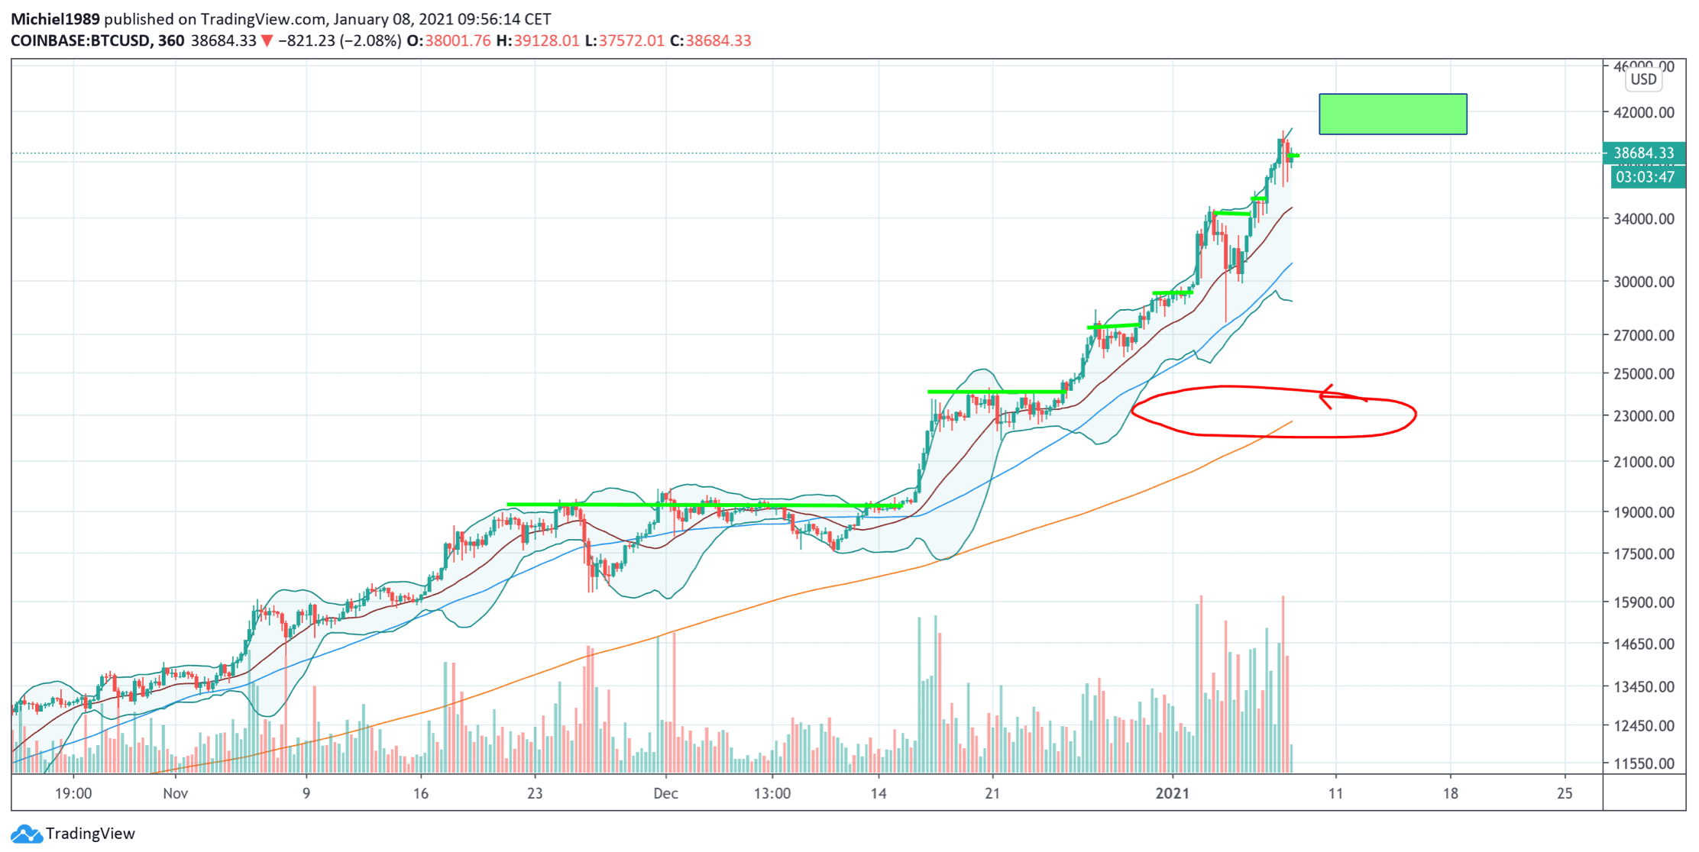The image size is (1699, 852).
Task: Click the 19:00 label on the time axis
Action: pyautogui.click(x=73, y=794)
